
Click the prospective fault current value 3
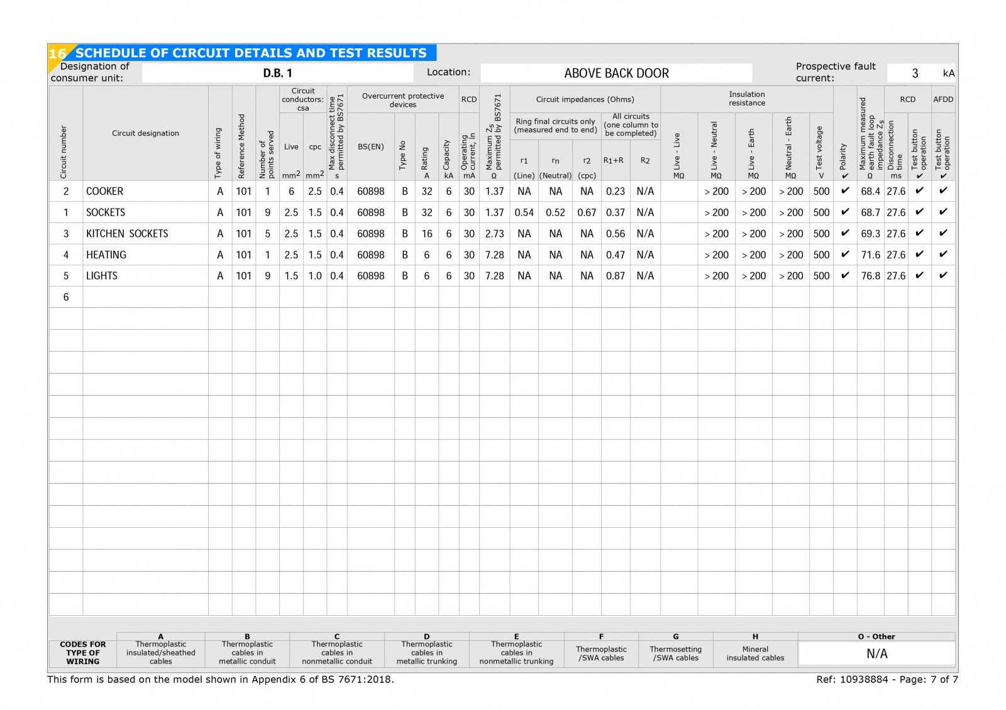[x=915, y=73]
